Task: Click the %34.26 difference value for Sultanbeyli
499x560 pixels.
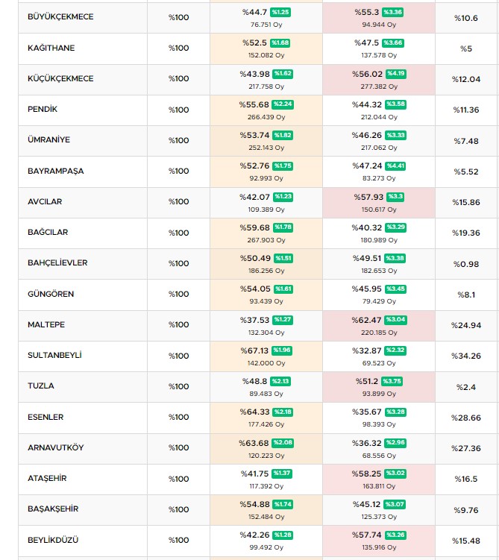Action: click(x=466, y=356)
